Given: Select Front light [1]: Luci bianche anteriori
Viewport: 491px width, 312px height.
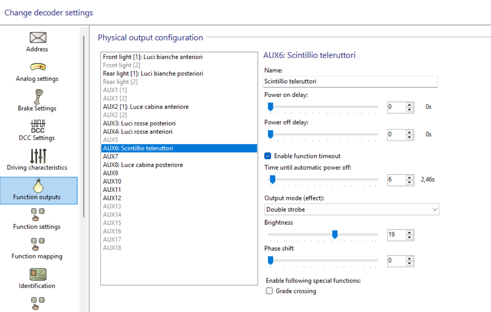Looking at the screenshot, I should (179, 57).
